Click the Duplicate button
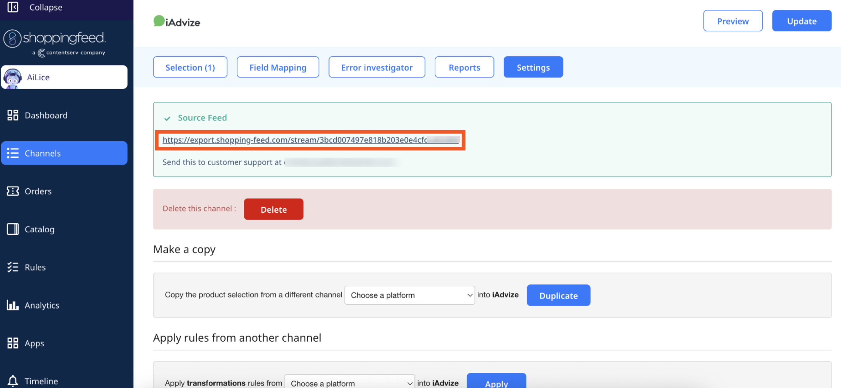The height and width of the screenshot is (388, 841). pyautogui.click(x=558, y=295)
